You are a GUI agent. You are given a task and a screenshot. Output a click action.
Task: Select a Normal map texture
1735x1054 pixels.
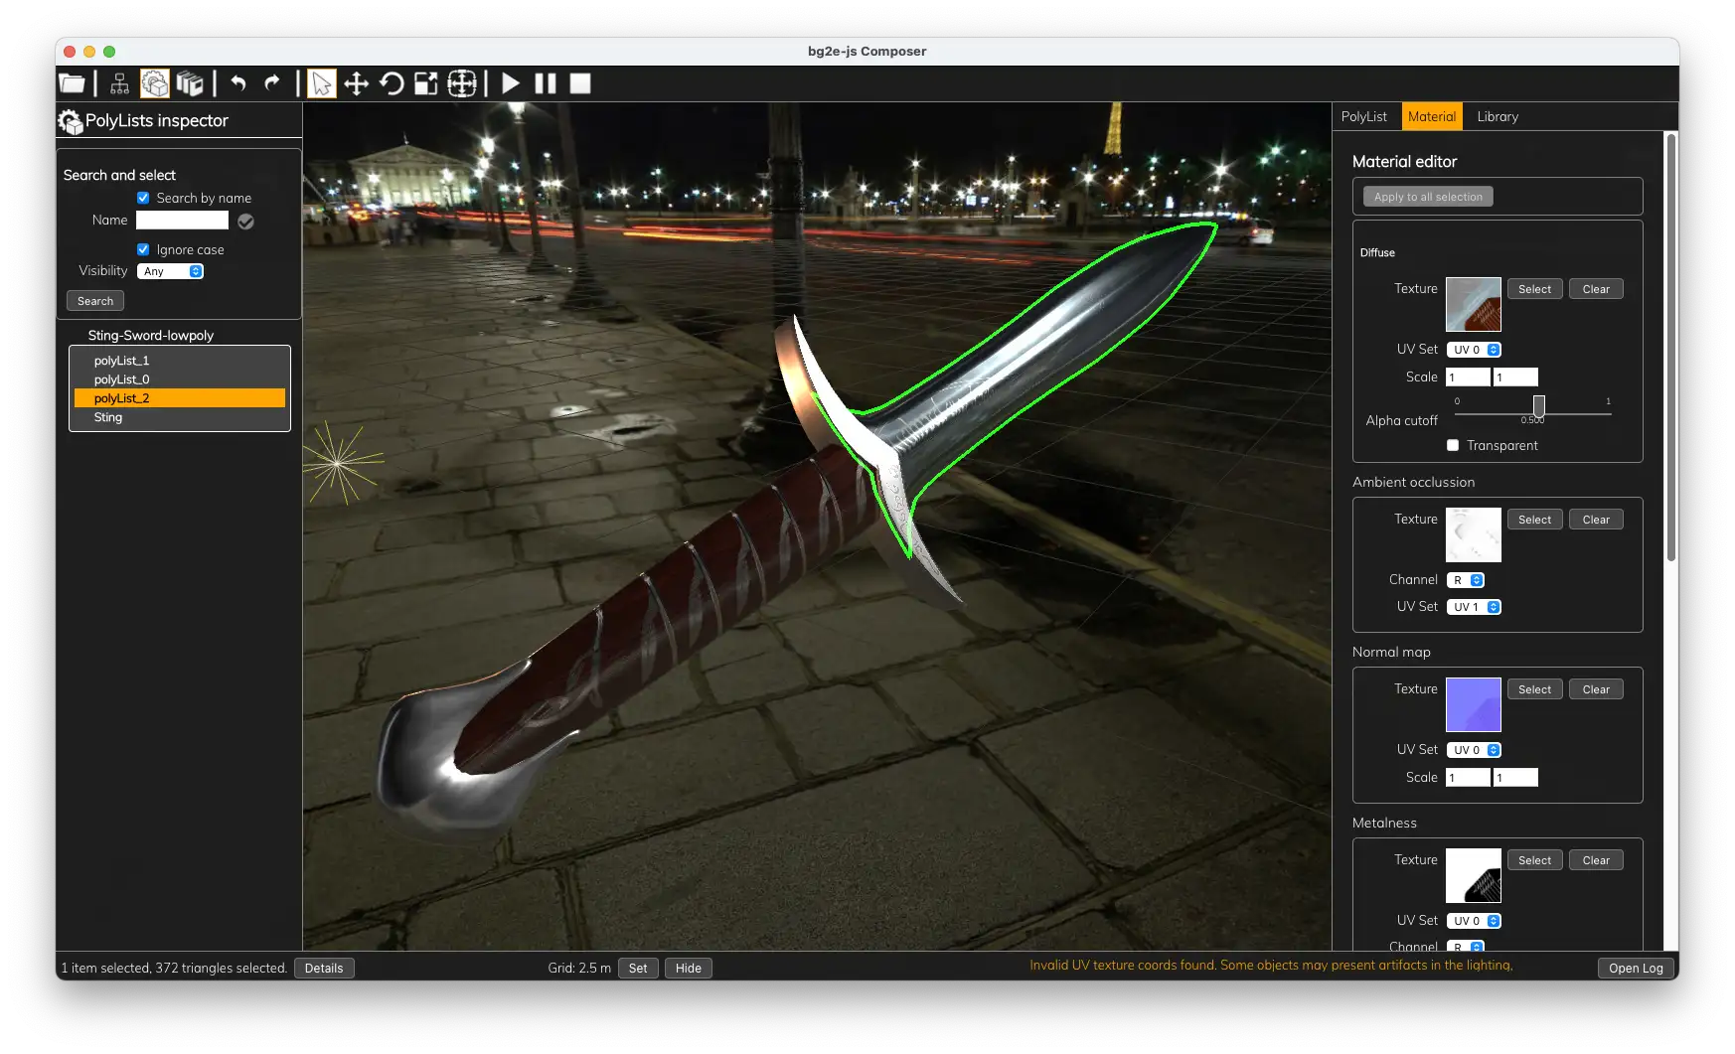pos(1534,689)
